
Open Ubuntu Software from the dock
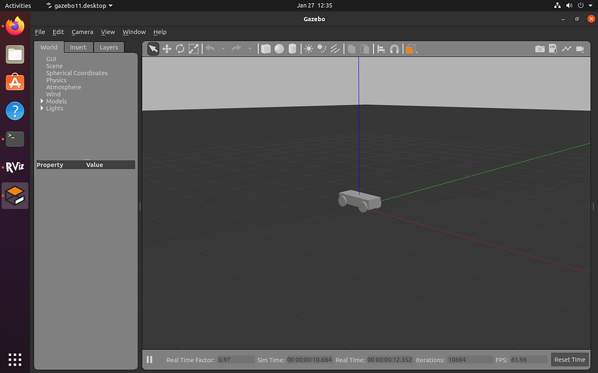pyautogui.click(x=15, y=82)
